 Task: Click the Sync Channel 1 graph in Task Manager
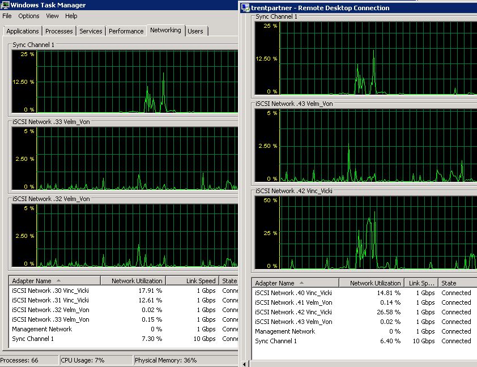point(125,82)
